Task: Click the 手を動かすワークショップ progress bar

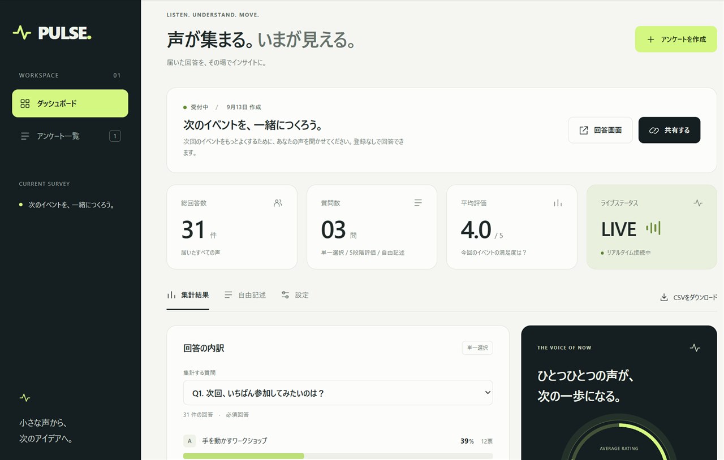Action: click(x=338, y=456)
